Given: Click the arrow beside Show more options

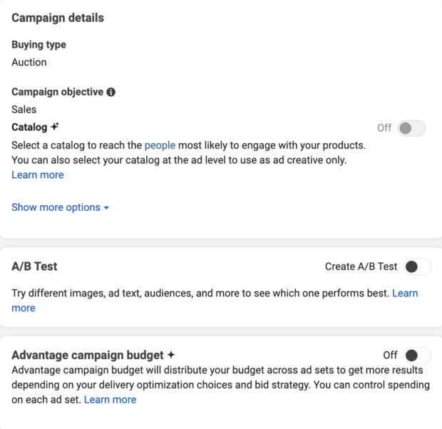Looking at the screenshot, I should click(x=106, y=208).
